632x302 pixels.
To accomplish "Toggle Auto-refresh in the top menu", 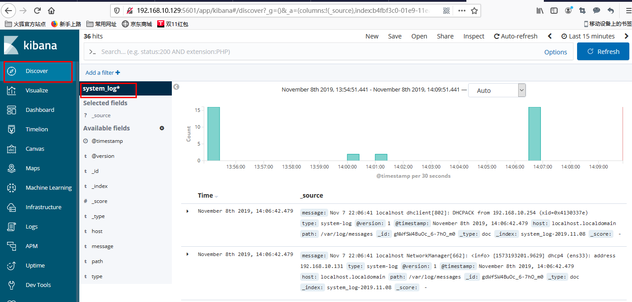I will (516, 36).
